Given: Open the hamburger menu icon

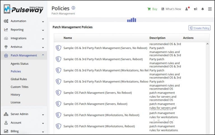Looking at the screenshot, I should (210, 9).
